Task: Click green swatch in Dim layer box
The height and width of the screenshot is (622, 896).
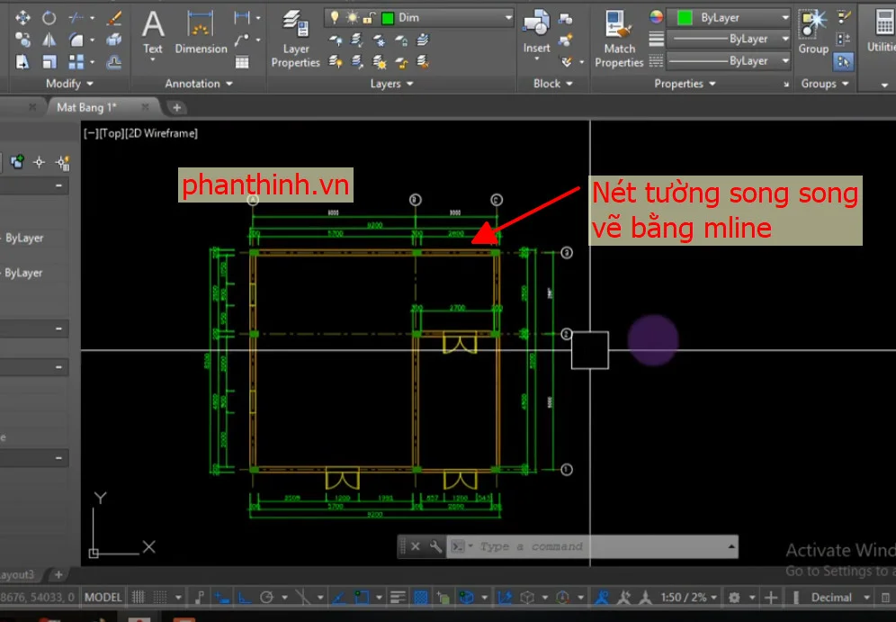Action: tap(388, 18)
